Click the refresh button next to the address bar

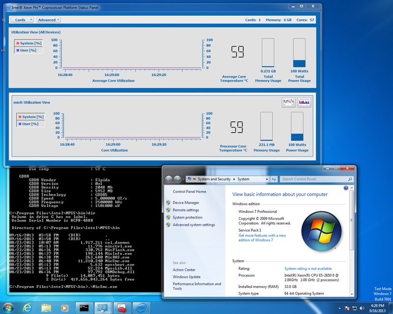(274, 179)
